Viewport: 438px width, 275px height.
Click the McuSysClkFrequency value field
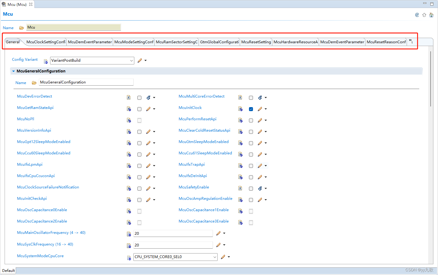[173, 245]
